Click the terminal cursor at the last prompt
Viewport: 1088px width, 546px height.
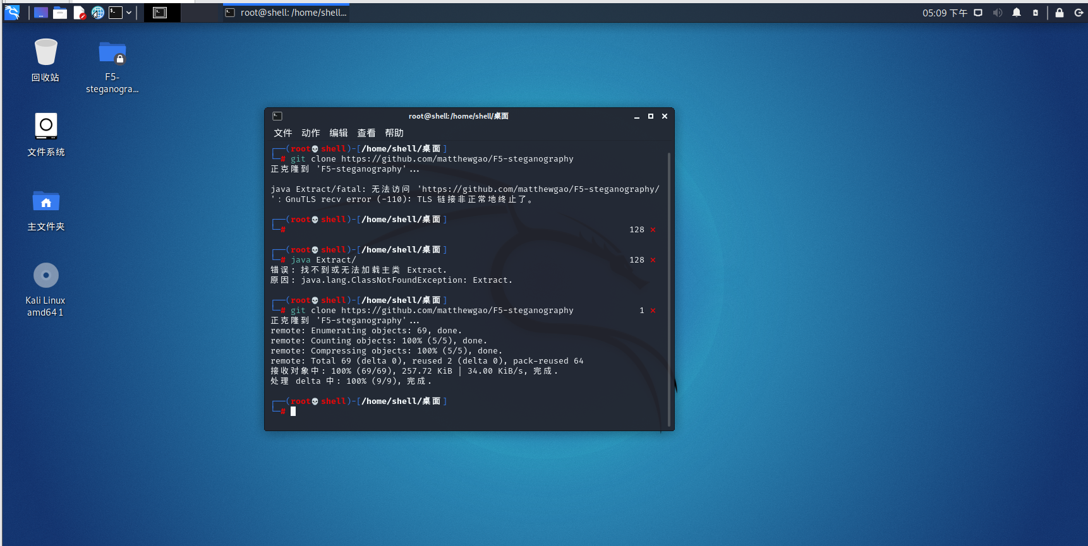point(293,412)
